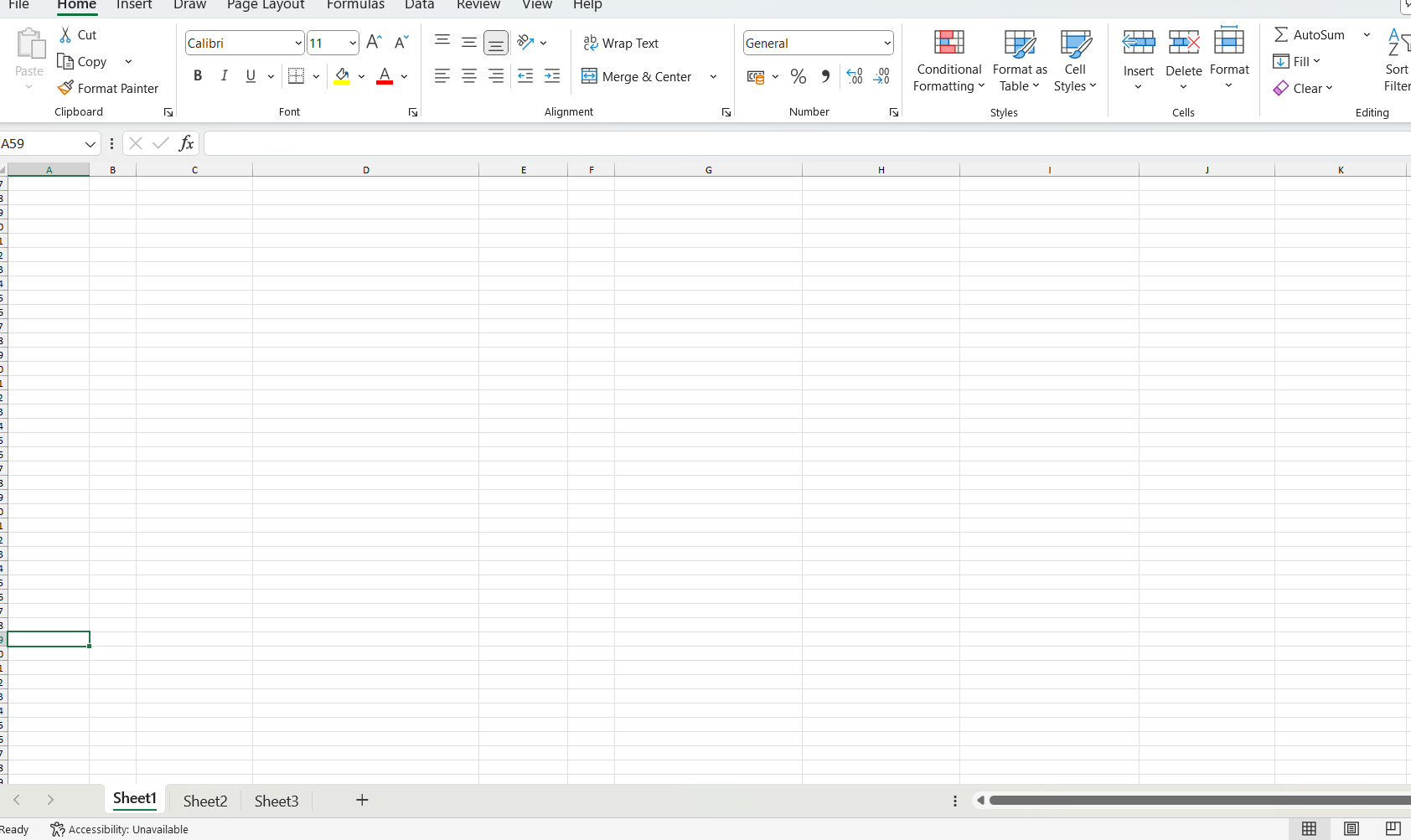
Task: Click the Center horizontal alignment icon
Action: pyautogui.click(x=469, y=76)
